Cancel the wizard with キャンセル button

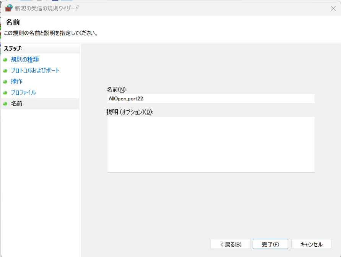coord(311,244)
